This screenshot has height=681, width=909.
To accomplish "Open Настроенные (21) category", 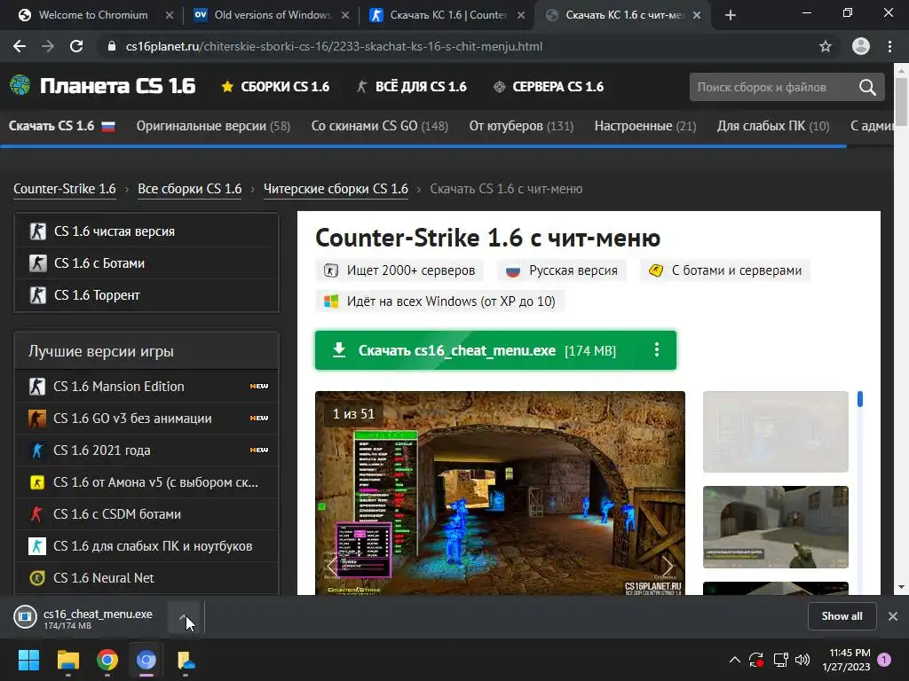I will click(645, 126).
